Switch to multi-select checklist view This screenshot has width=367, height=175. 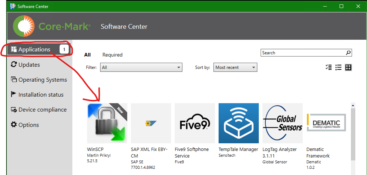tap(329, 67)
